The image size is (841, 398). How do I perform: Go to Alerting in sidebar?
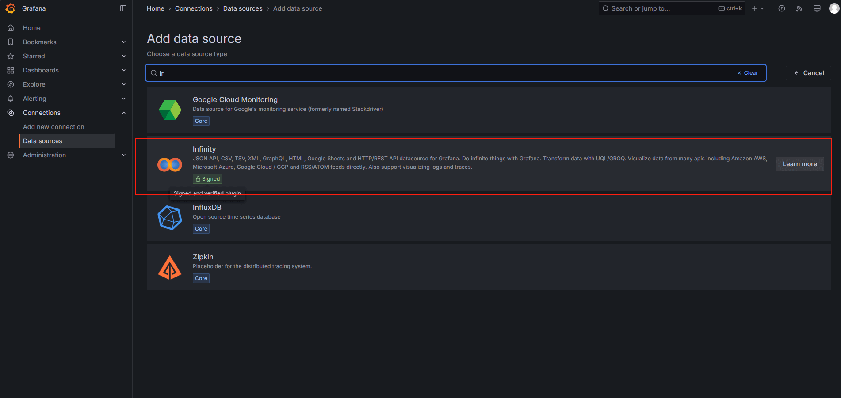[x=34, y=99]
